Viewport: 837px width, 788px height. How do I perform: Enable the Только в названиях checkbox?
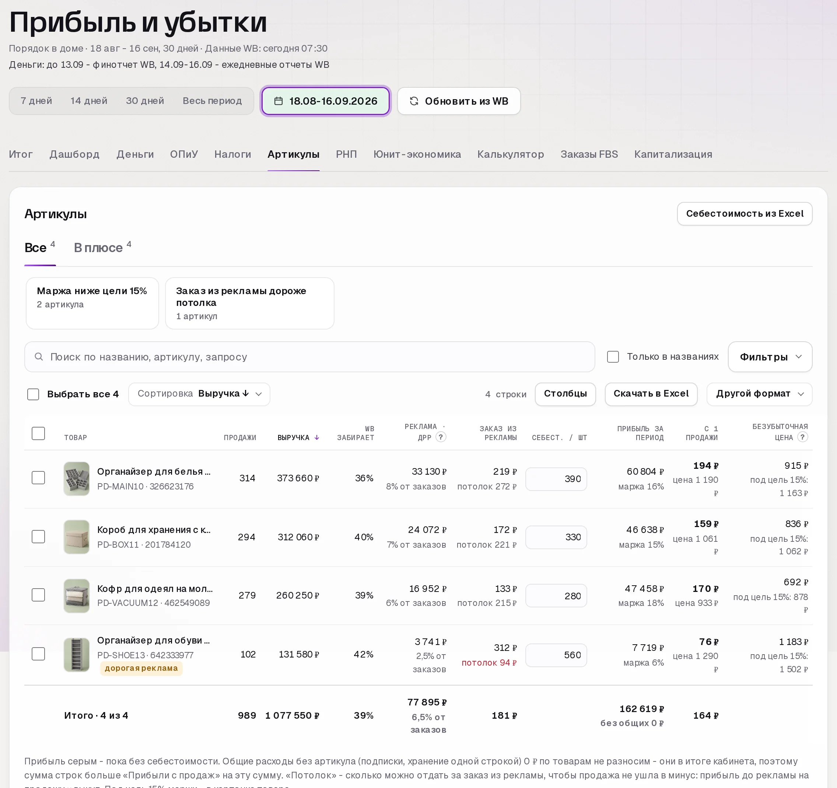point(613,357)
